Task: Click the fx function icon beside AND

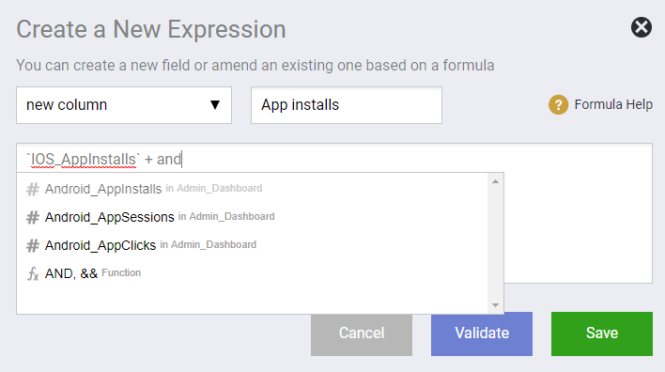Action: [33, 273]
